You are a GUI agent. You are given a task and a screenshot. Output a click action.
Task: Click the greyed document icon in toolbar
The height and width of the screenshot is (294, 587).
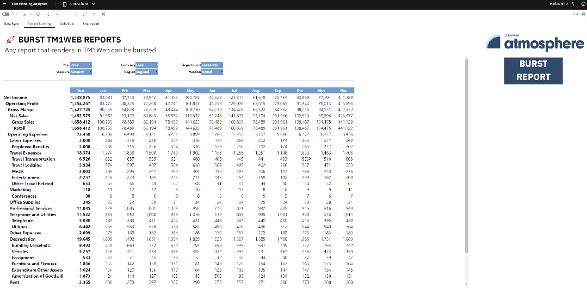76,14
